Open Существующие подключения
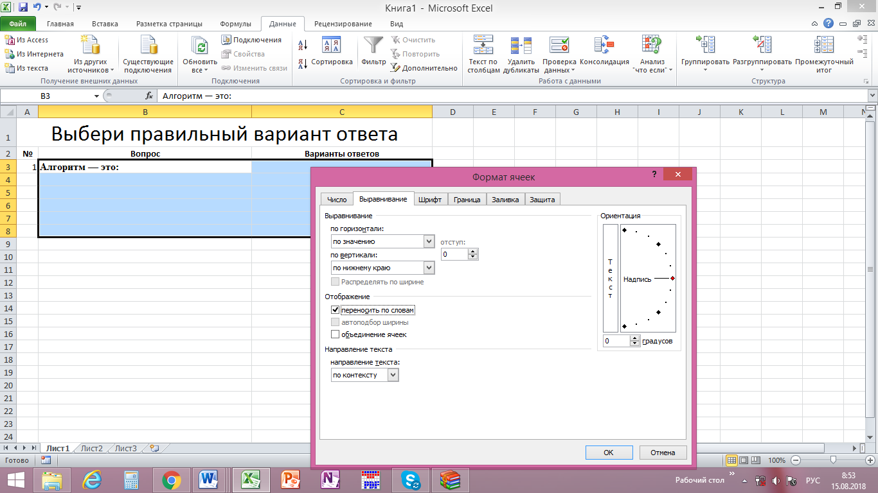This screenshot has width=878, height=493. tap(148, 54)
